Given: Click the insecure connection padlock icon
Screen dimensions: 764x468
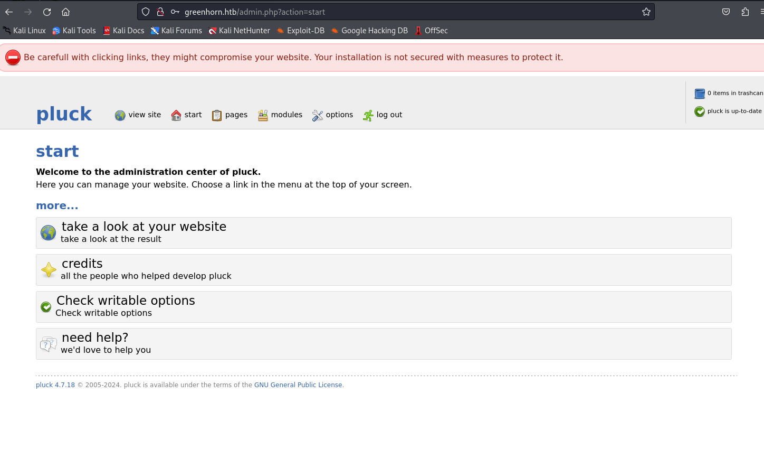Looking at the screenshot, I should coord(160,12).
